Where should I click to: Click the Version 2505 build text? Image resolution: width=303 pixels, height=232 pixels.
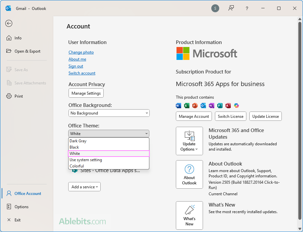click(x=244, y=185)
